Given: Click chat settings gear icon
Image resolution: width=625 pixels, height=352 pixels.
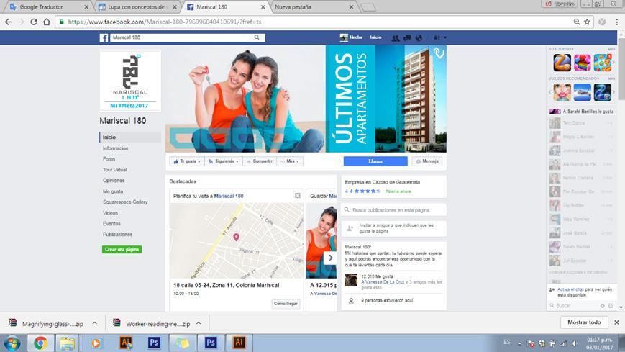Looking at the screenshot, I should click(x=602, y=306).
